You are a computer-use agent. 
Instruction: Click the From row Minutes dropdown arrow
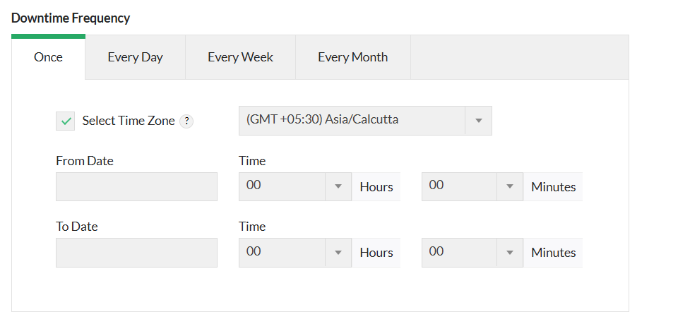[x=509, y=187]
